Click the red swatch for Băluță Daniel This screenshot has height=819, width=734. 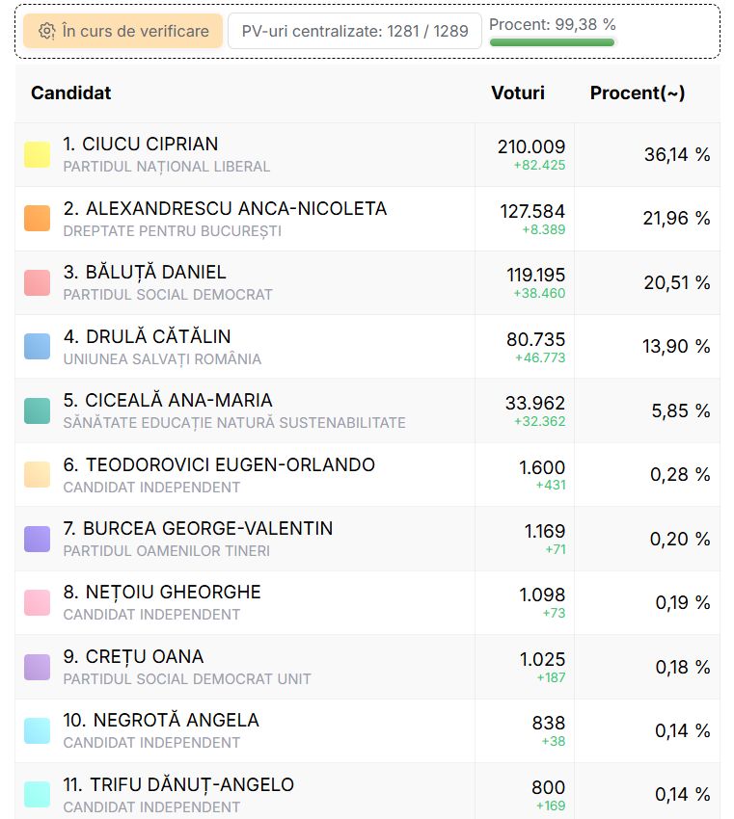click(x=38, y=282)
